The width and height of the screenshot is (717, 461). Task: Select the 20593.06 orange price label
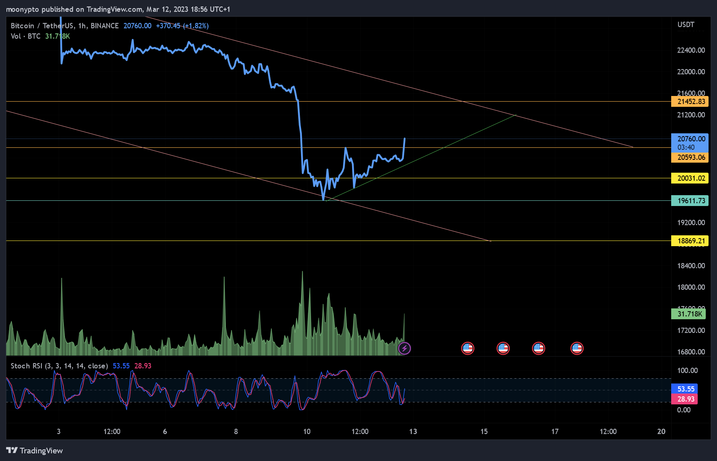coord(690,157)
